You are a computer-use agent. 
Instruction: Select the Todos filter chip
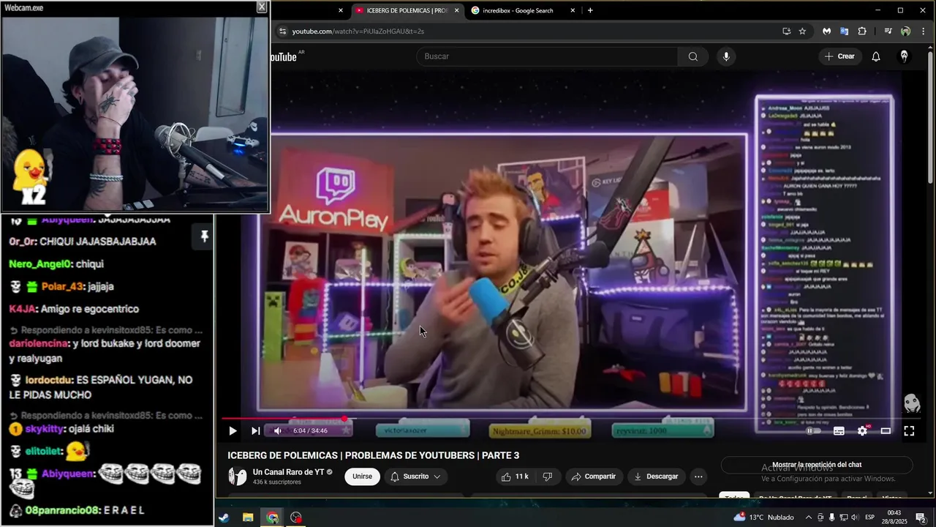pyautogui.click(x=734, y=497)
